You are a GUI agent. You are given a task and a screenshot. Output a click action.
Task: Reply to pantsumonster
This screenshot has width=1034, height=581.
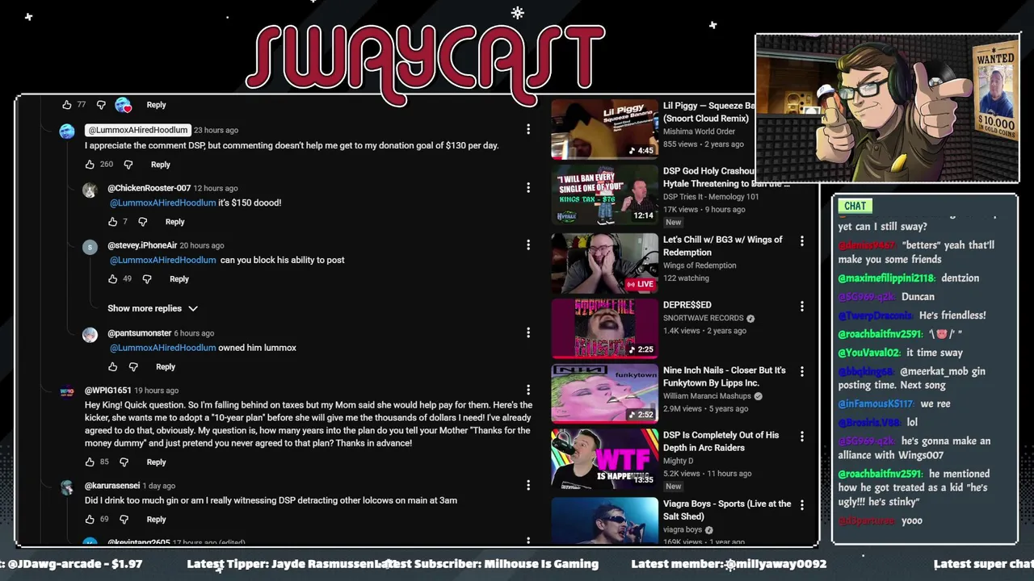click(166, 367)
